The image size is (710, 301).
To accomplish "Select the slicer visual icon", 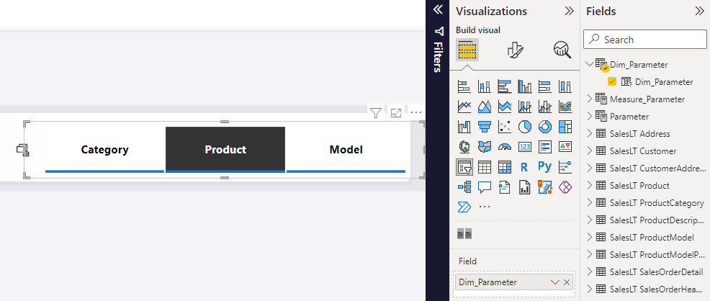I will (464, 167).
